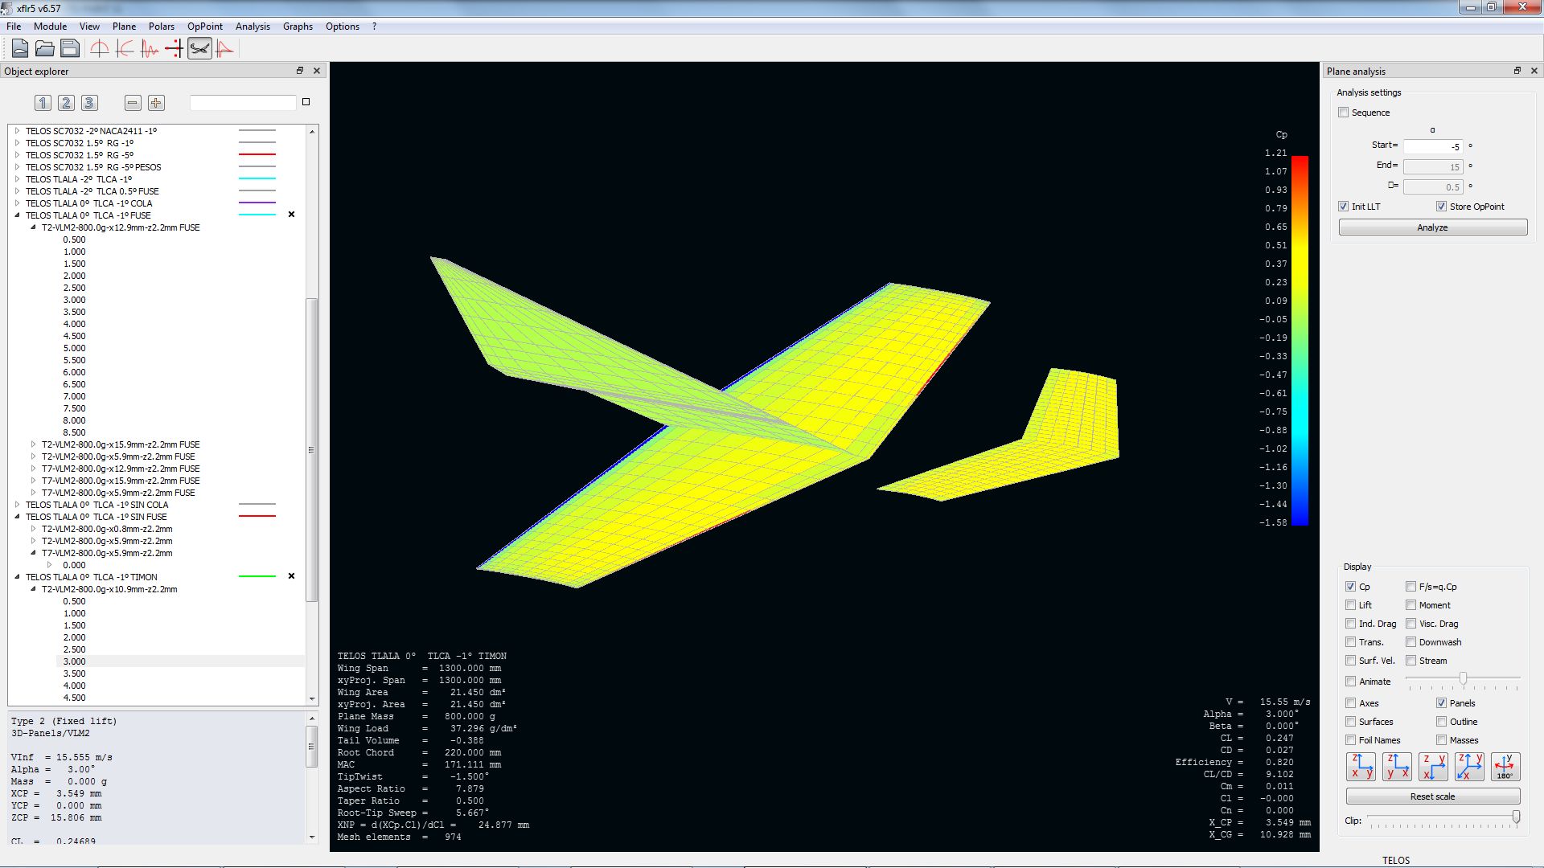Switch to the wing and plane design icon
This screenshot has width=1544, height=868.
tap(199, 49)
